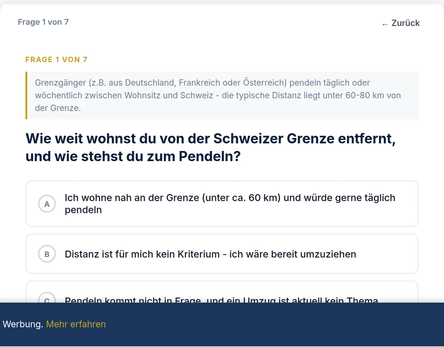The height and width of the screenshot is (347, 444).
Task: Select option A, daily commute near border
Action: [x=222, y=204]
